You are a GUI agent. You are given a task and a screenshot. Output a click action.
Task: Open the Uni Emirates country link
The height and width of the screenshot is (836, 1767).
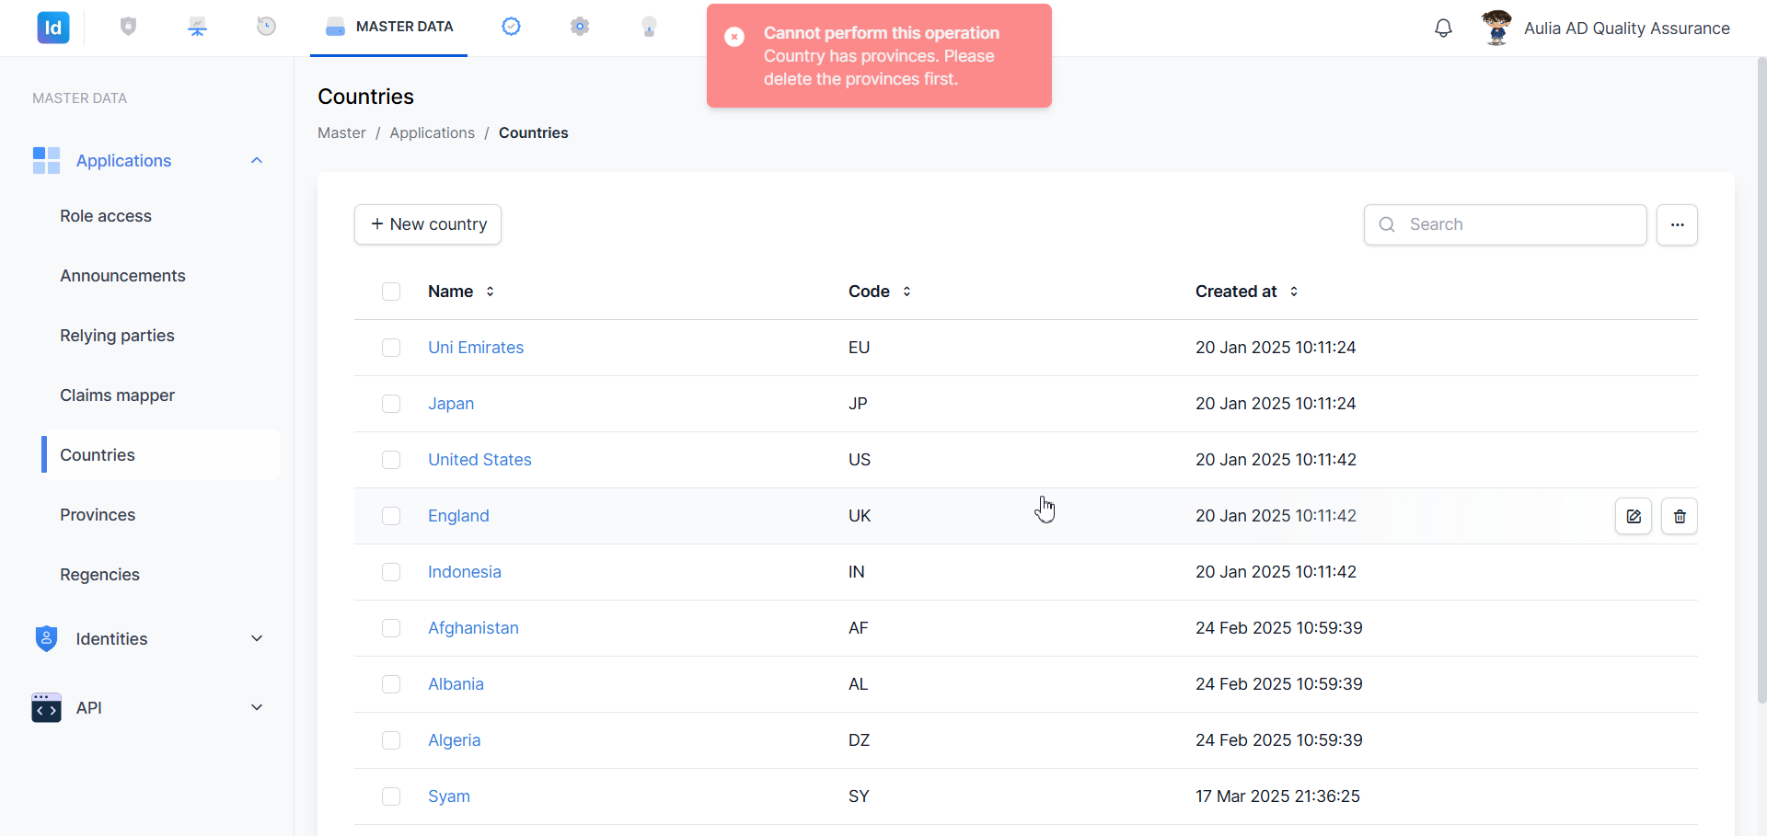tap(476, 348)
